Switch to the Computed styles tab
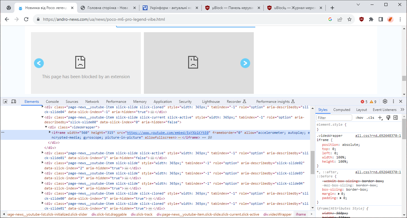 pos(342,109)
